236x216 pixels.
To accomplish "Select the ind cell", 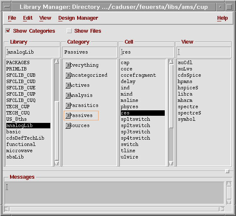I will coord(125,88).
